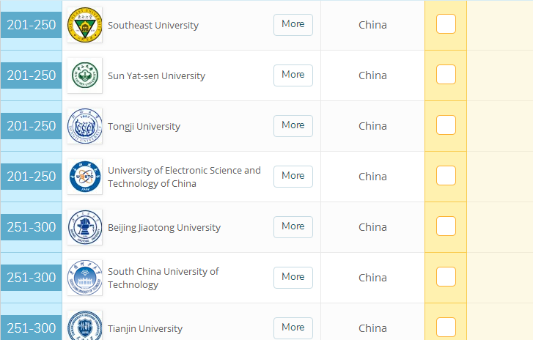Click the UESTC university logo
The image size is (533, 340).
84,177
